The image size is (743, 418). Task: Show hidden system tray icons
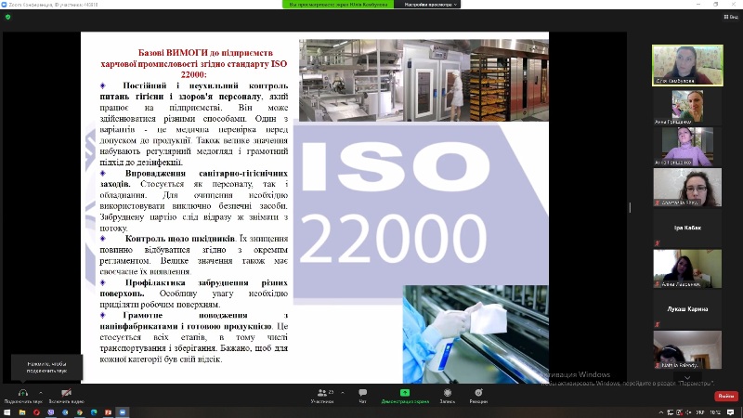pos(661,412)
